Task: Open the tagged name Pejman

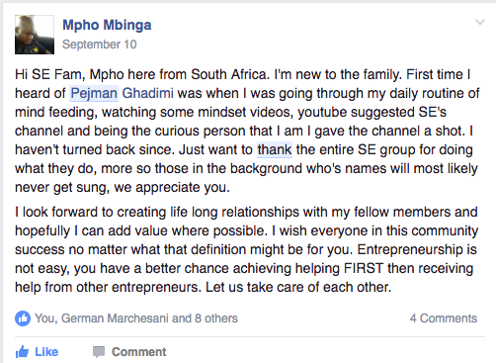Action: coord(94,93)
